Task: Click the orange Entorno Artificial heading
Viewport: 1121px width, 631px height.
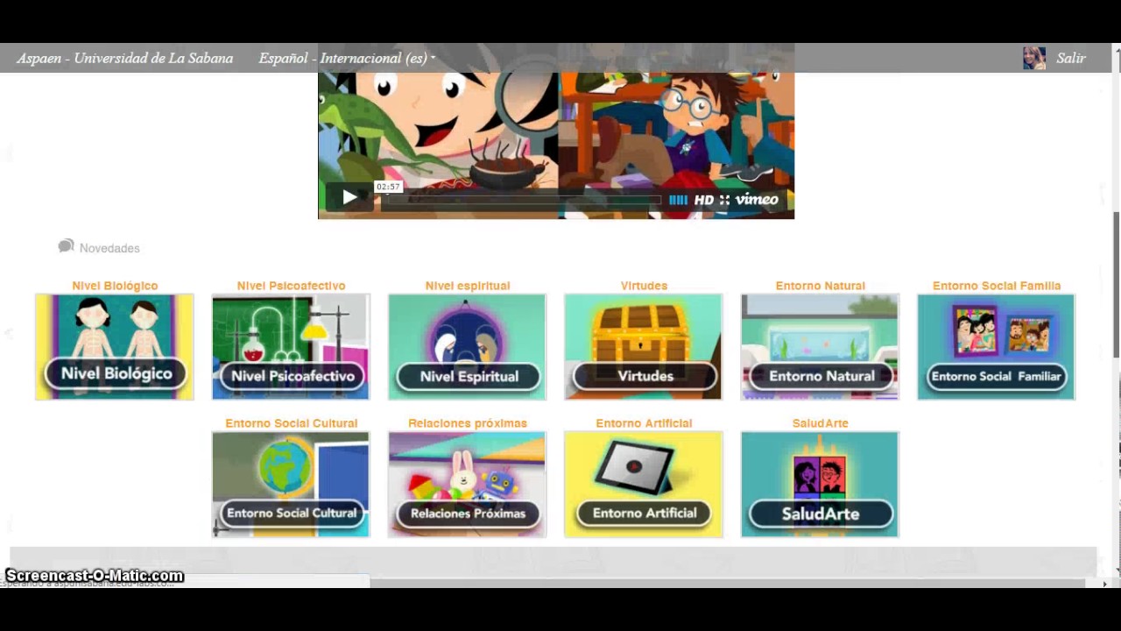Action: pyautogui.click(x=644, y=423)
